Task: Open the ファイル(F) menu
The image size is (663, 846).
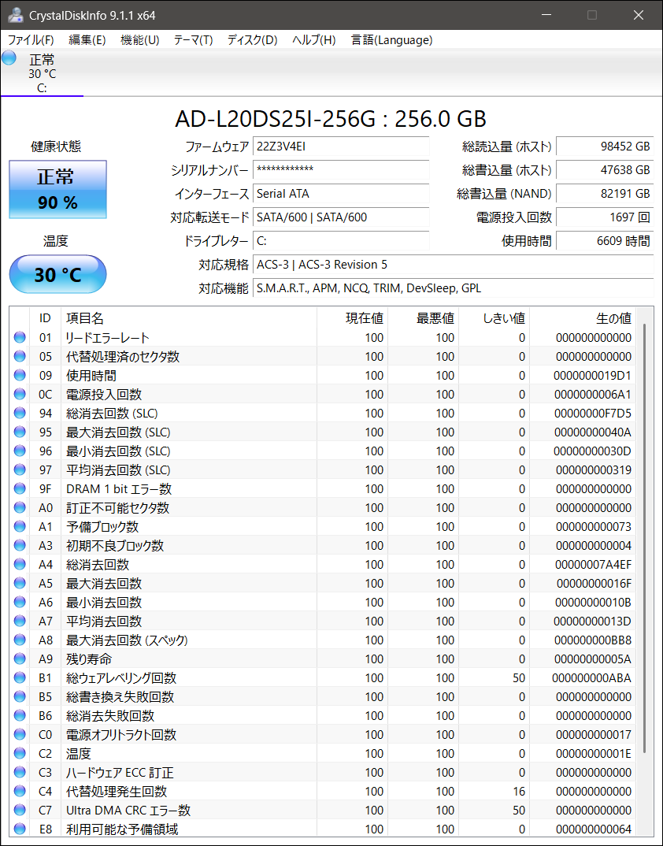Action: click(31, 40)
